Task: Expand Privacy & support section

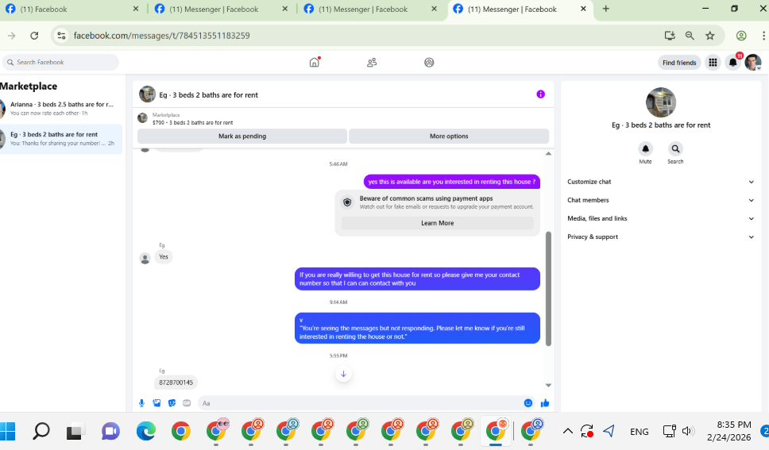Action: [x=661, y=237]
